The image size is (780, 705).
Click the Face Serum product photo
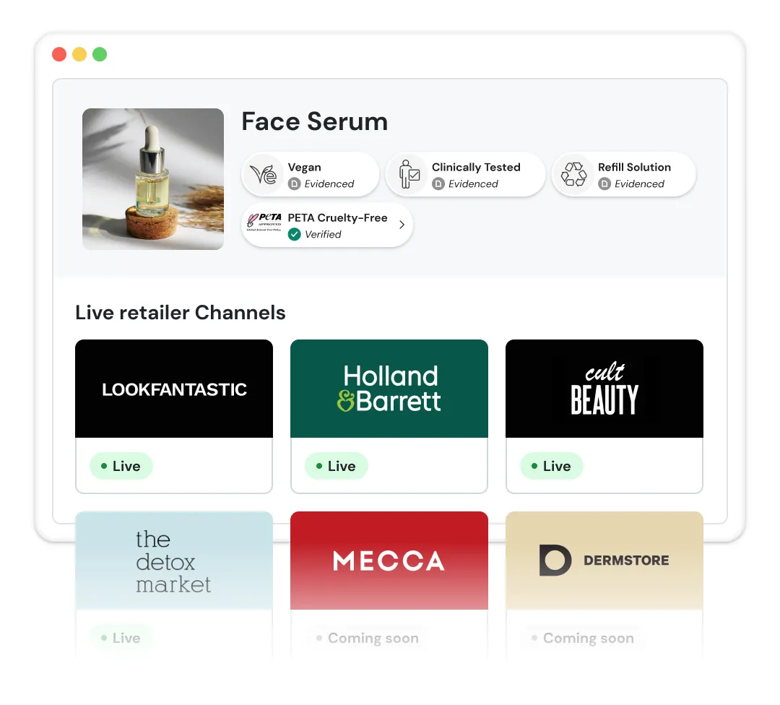click(152, 178)
